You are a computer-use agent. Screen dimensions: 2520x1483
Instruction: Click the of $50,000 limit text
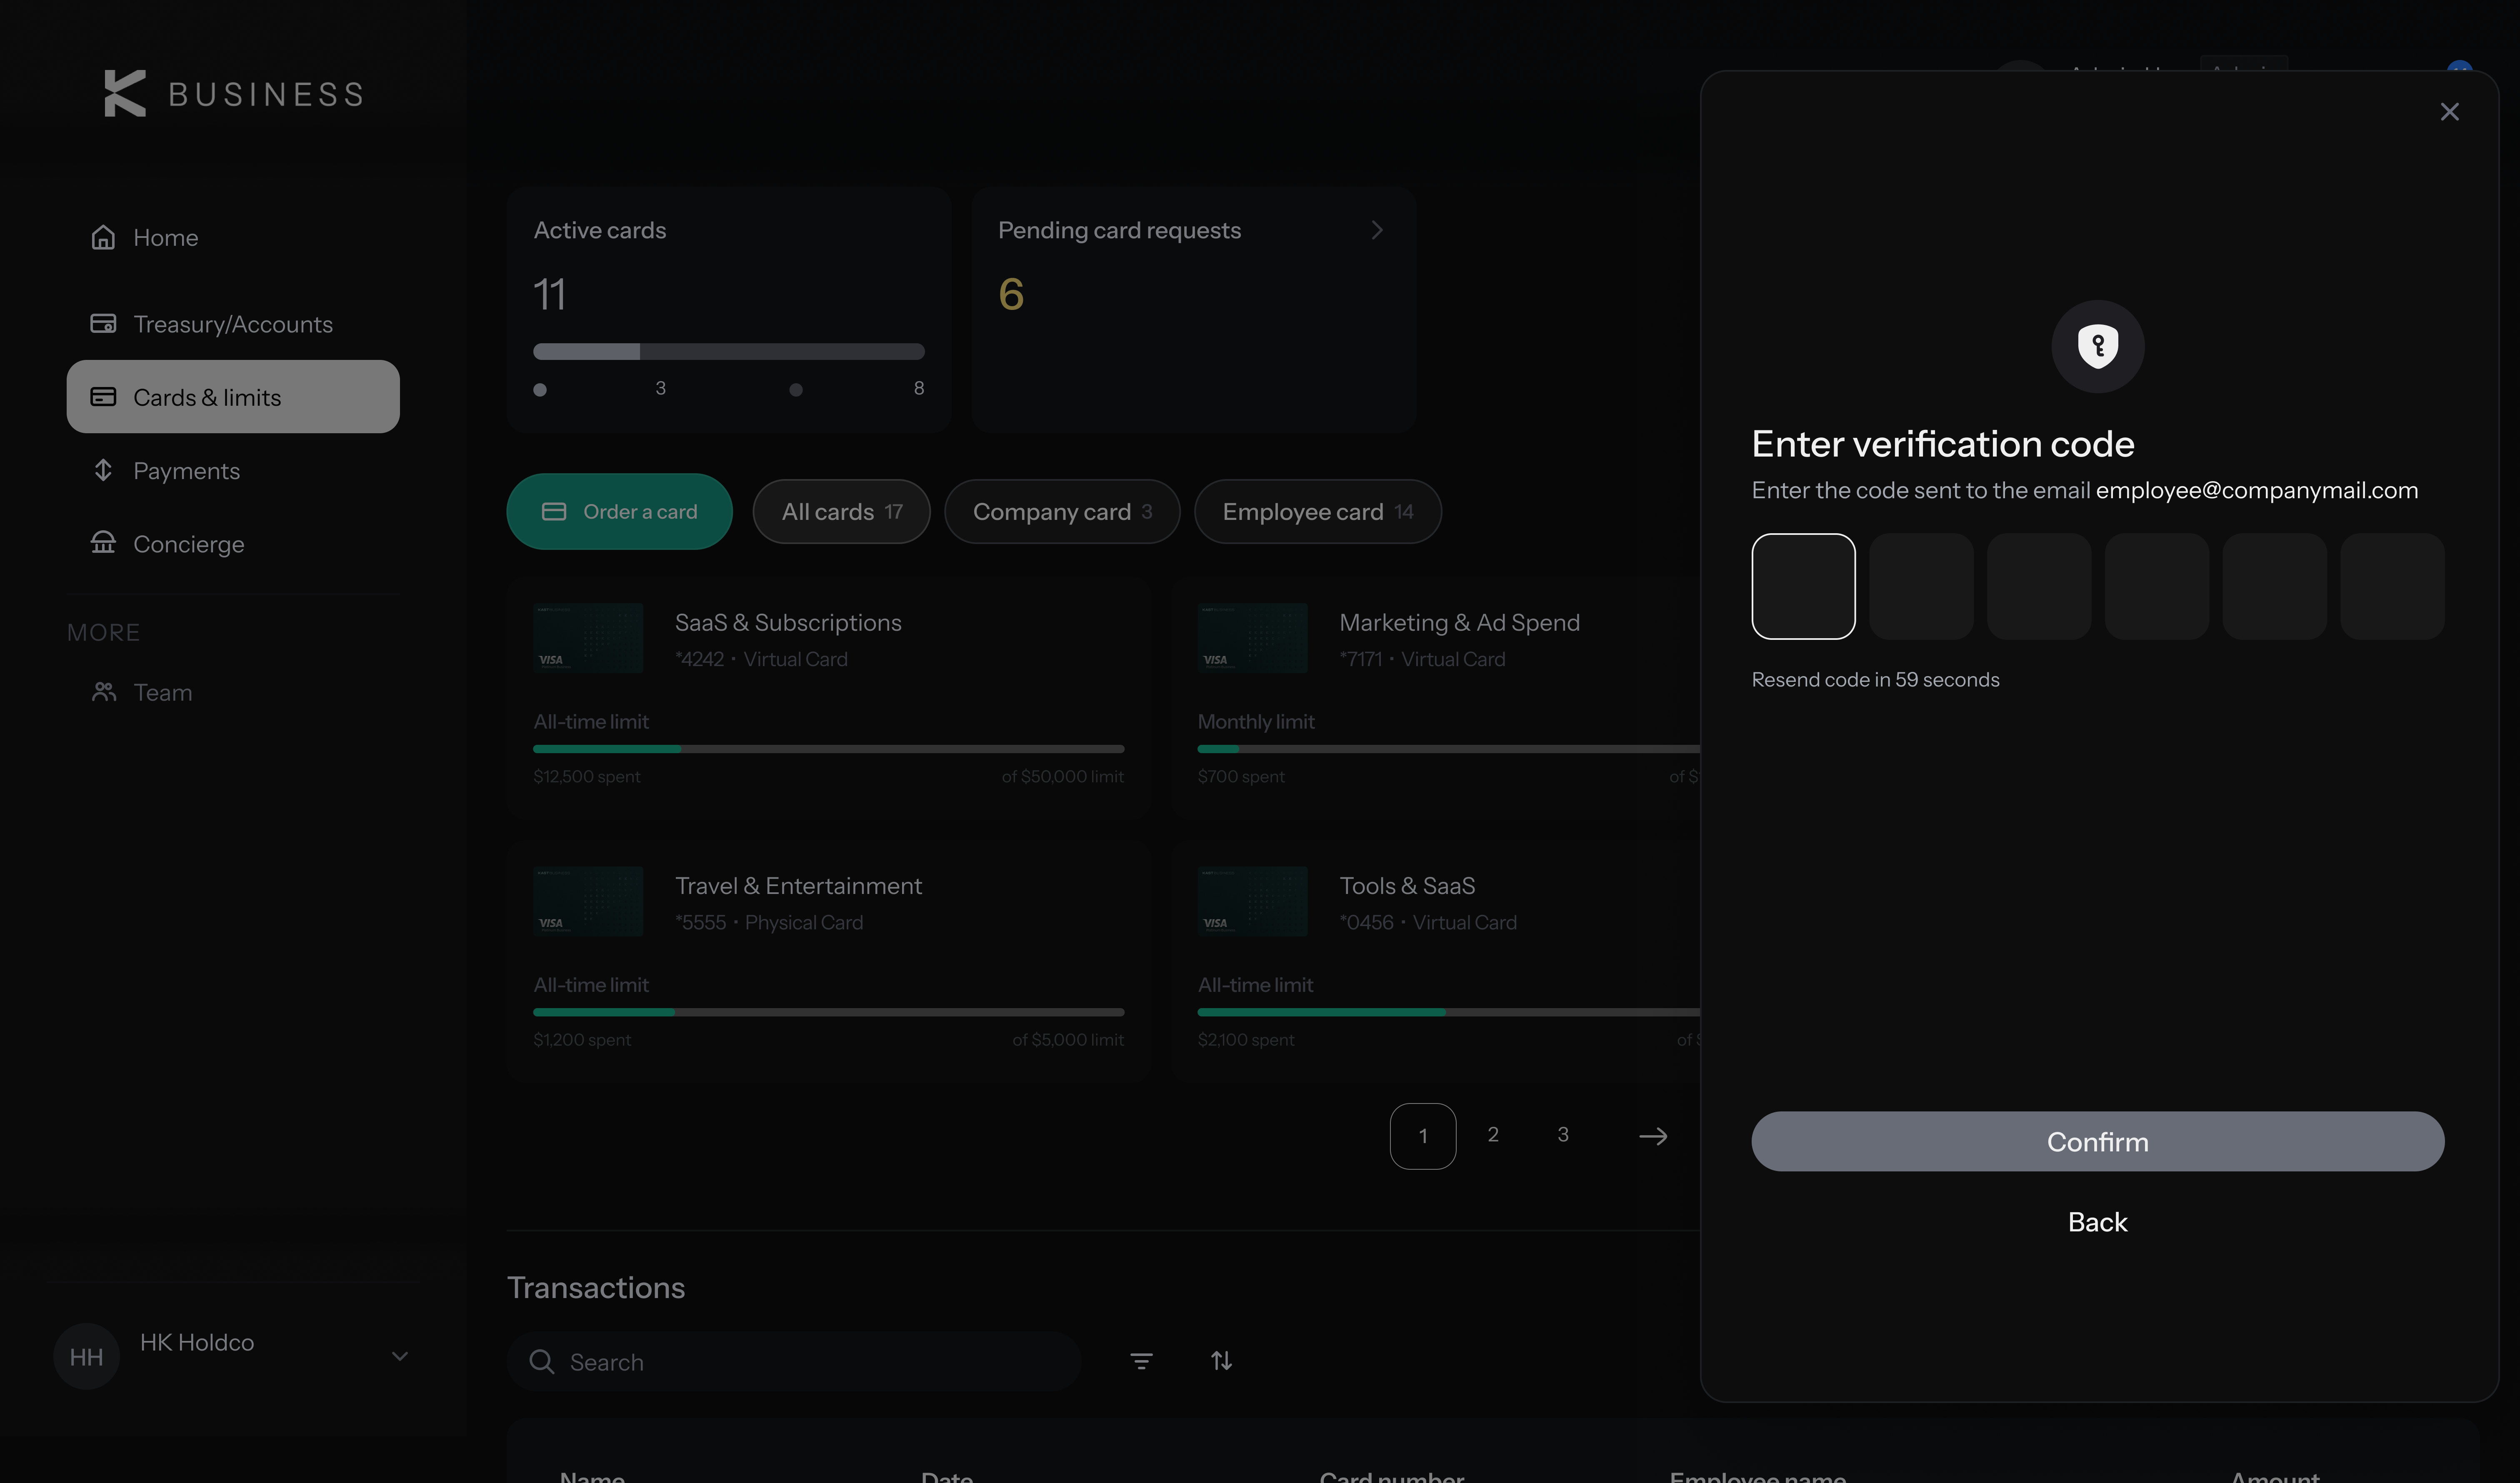1063,777
